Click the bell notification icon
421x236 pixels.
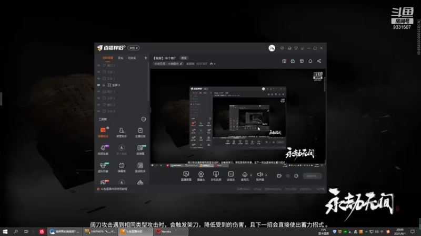pyautogui.click(x=310, y=61)
